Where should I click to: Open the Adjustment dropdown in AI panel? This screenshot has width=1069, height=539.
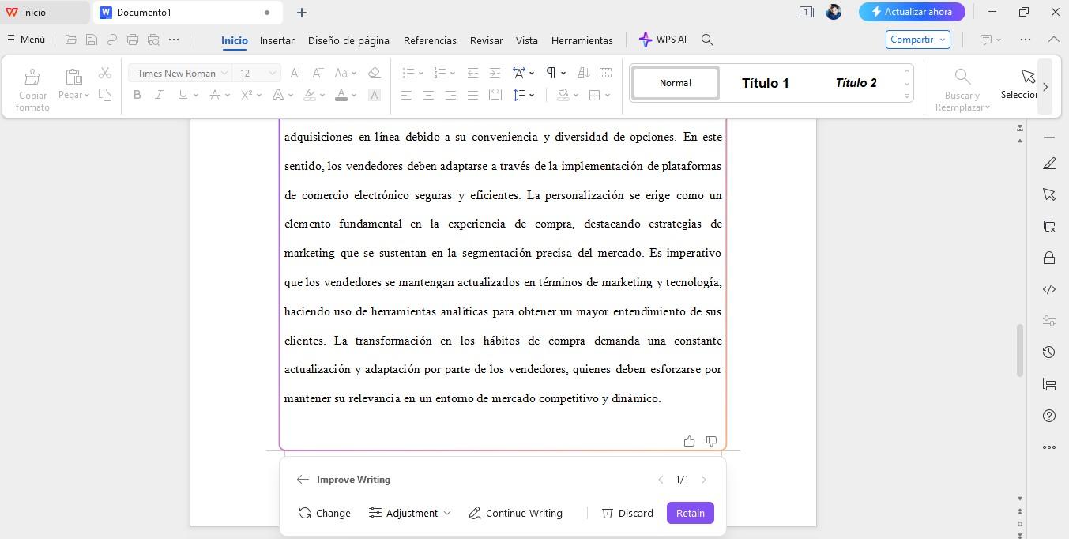[410, 513]
